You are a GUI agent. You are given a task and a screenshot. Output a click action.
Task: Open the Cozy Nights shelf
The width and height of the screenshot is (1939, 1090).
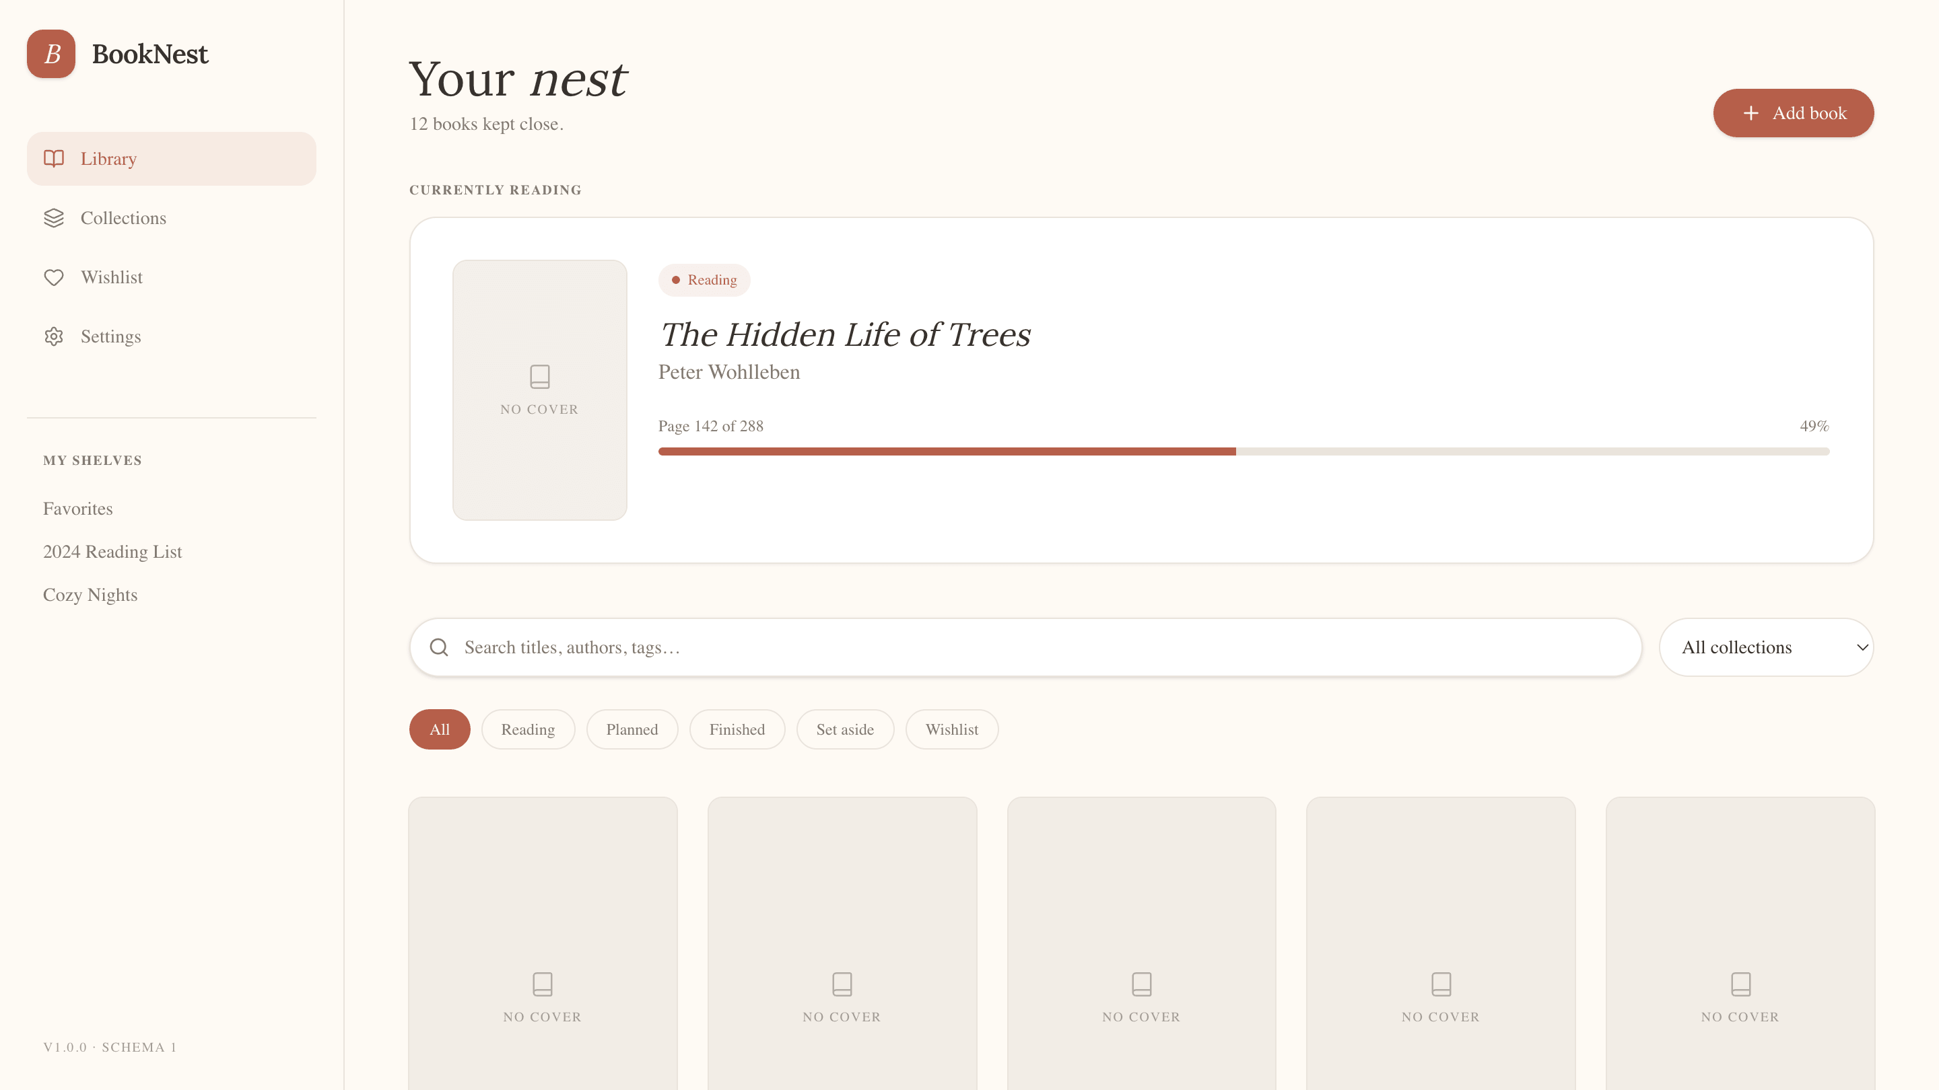point(90,595)
